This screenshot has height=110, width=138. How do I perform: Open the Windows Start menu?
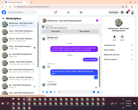pyautogui.click(x=2, y=103)
